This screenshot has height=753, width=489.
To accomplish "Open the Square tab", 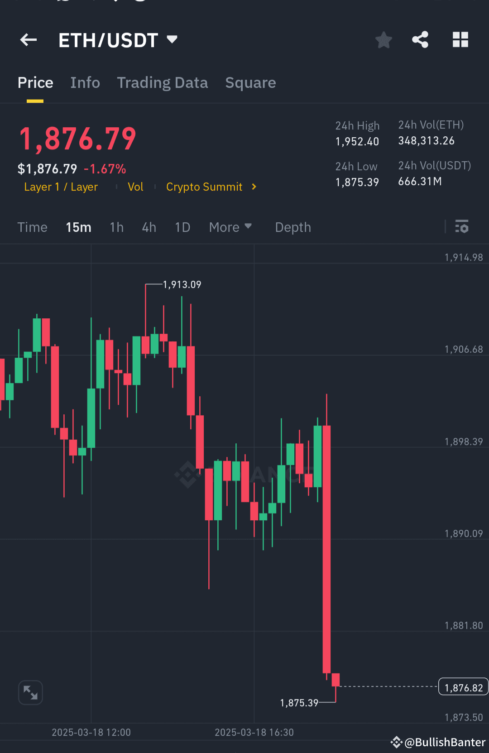I will coord(250,83).
